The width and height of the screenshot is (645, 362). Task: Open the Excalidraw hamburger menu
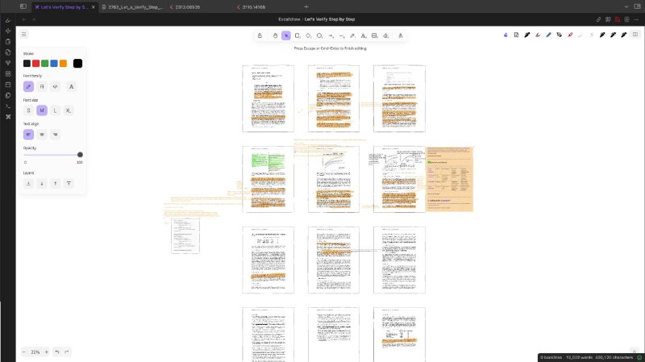click(x=24, y=35)
